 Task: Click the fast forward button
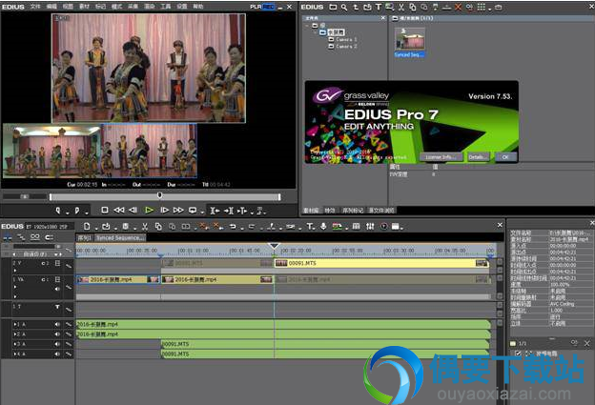coord(178,210)
